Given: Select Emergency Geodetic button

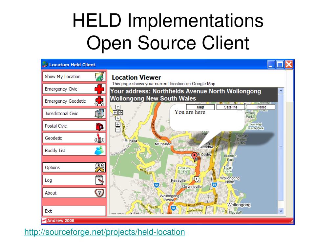Looking at the screenshot, I should coord(74,101).
